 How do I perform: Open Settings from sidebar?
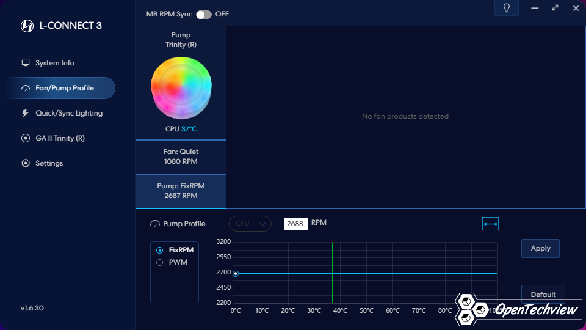[x=42, y=163]
